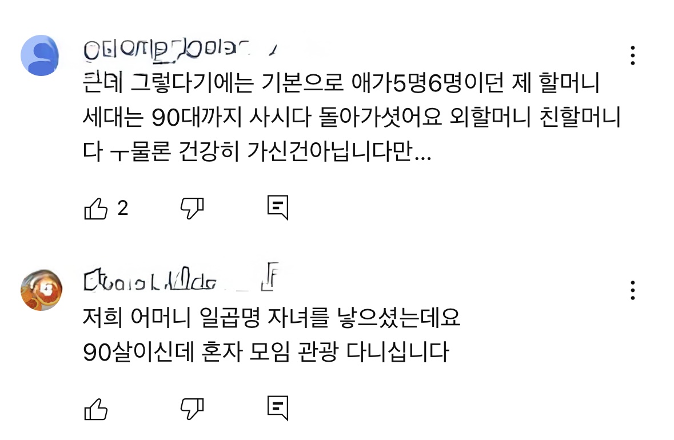Image resolution: width=674 pixels, height=440 pixels.
Task: Reply to the comment mentioning 외할머니 친할머니
Action: tap(278, 209)
